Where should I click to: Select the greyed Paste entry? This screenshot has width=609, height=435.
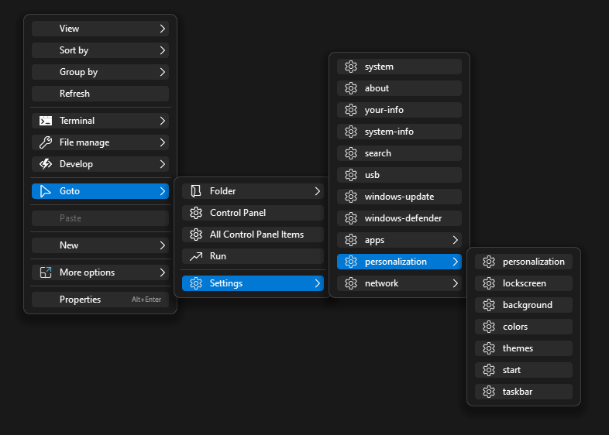click(x=100, y=218)
